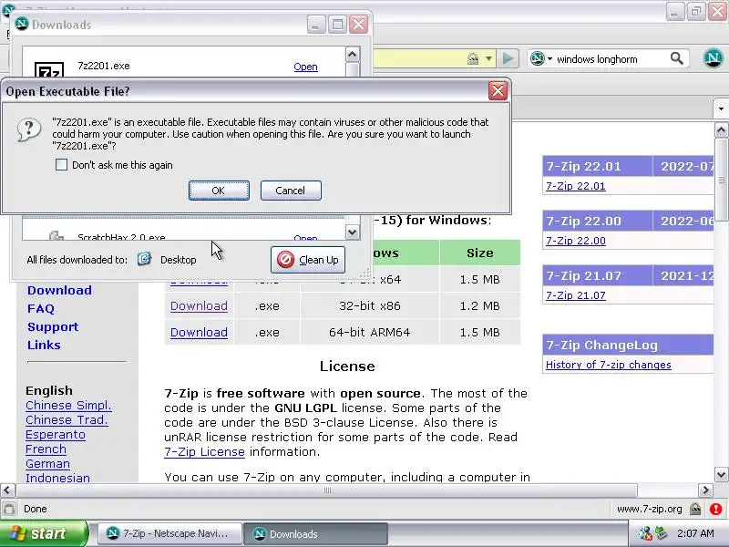Click the red alert status bar icon
The width and height of the screenshot is (729, 547).
pyautogui.click(x=716, y=509)
